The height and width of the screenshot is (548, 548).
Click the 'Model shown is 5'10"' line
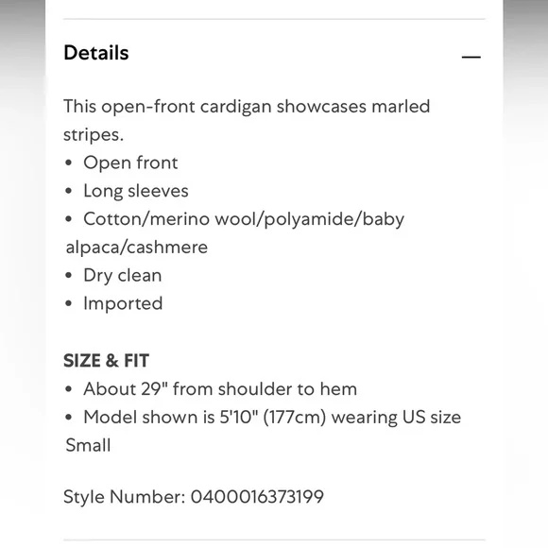[272, 418]
